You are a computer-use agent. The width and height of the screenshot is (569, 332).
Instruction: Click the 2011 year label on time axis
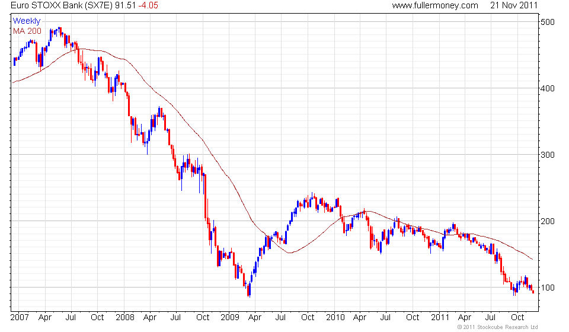click(440, 318)
